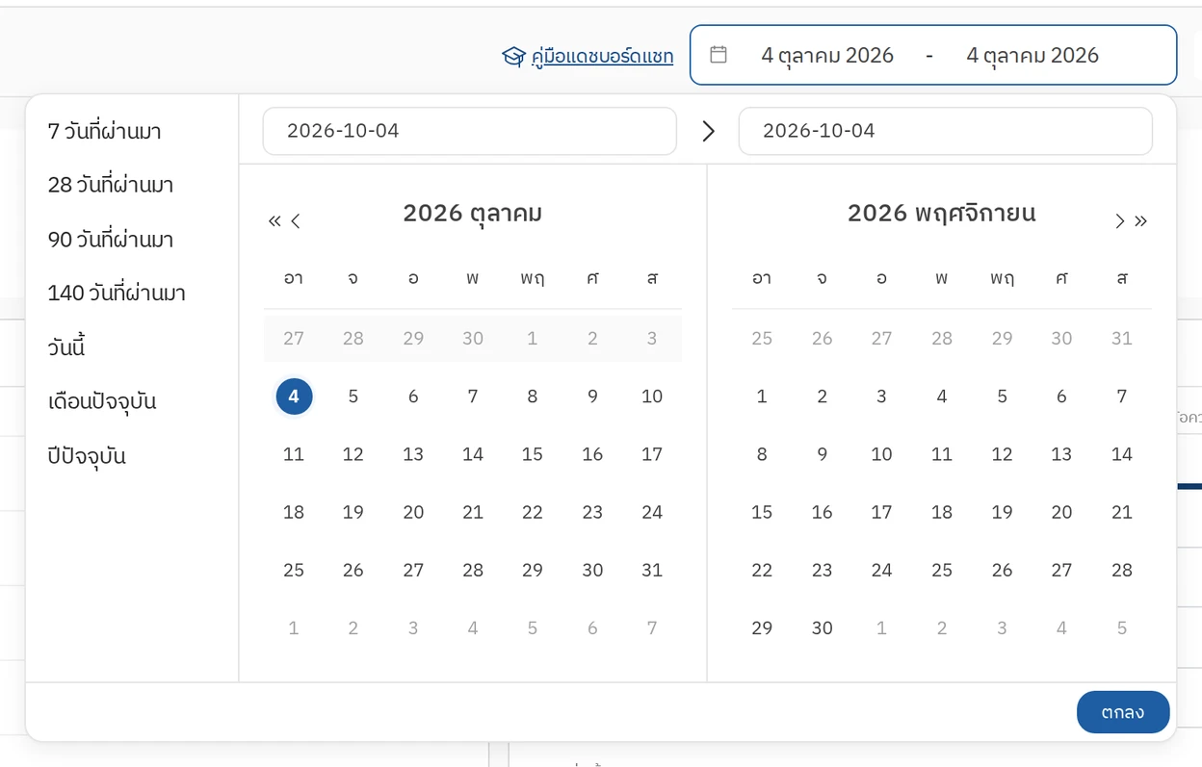
Task: Open the date range picker showing 4 ตุลาคม 2026
Action: [x=933, y=55]
